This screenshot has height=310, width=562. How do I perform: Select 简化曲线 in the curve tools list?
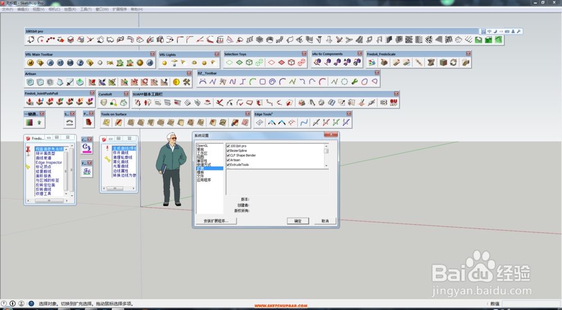point(120,162)
